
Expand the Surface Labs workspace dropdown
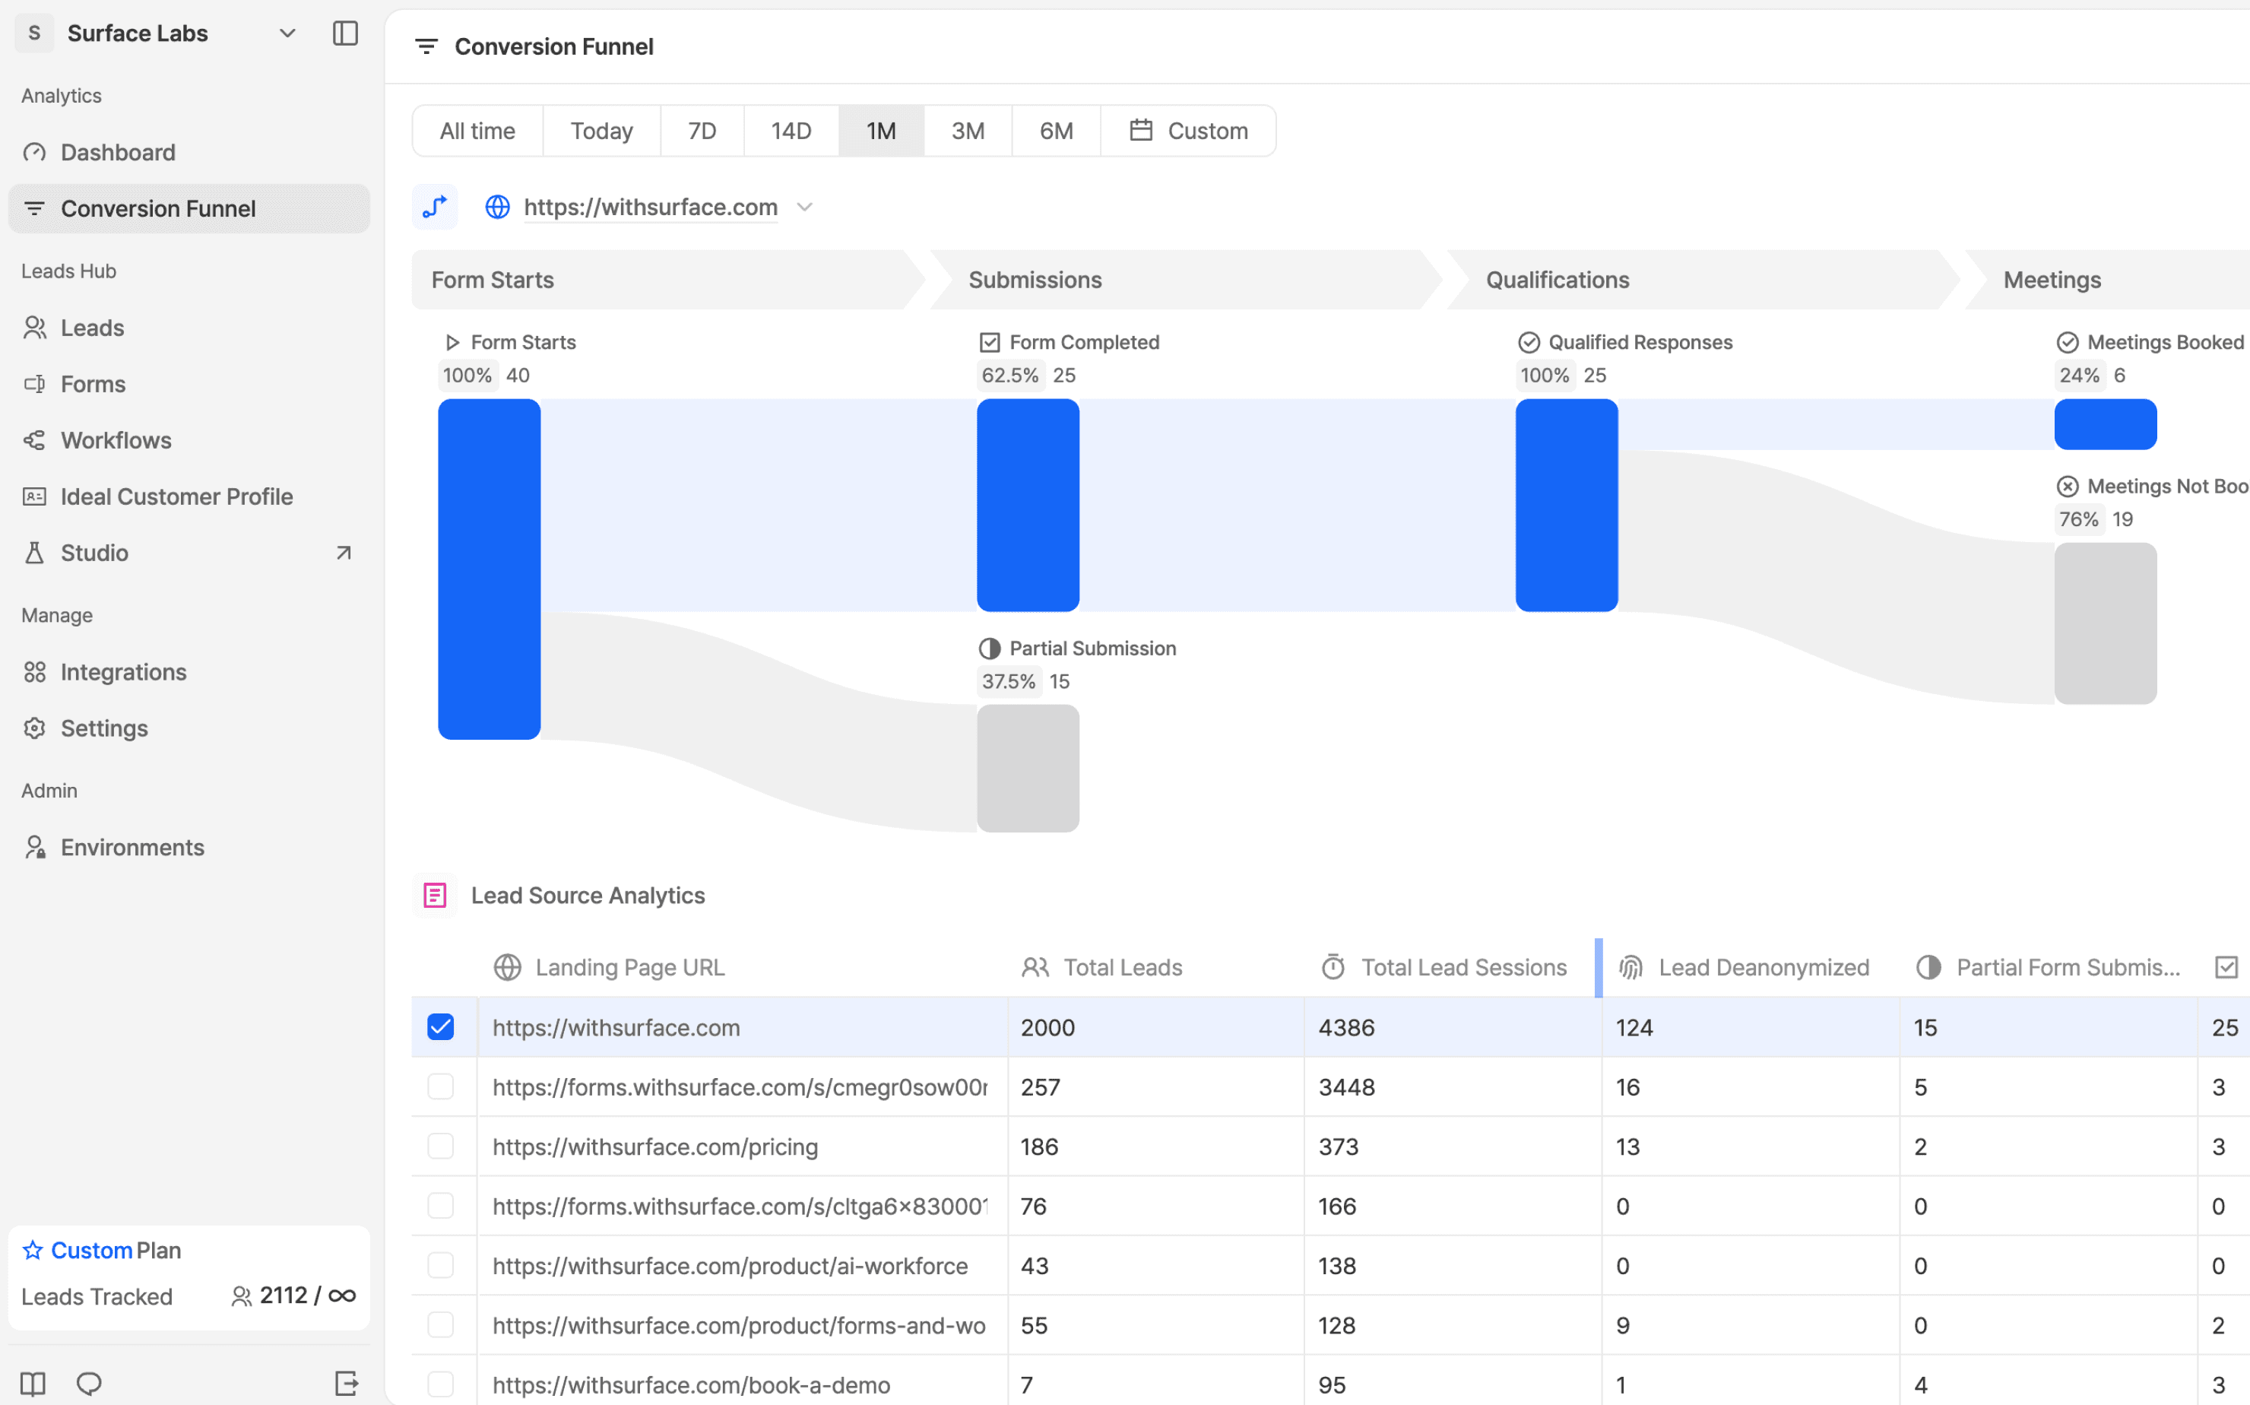pos(287,33)
